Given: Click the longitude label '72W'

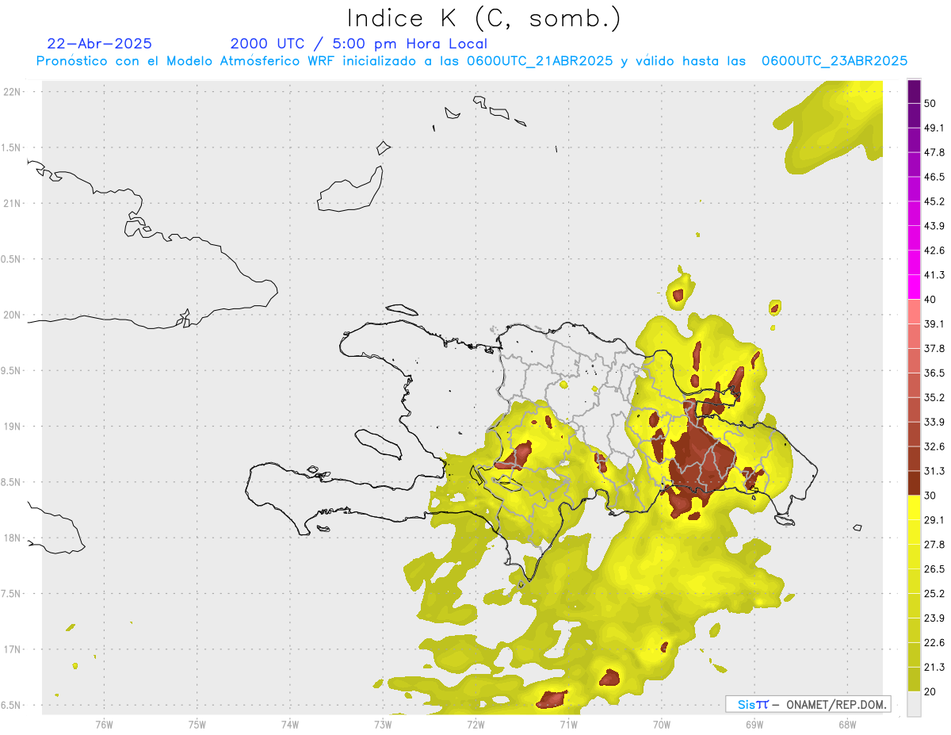Looking at the screenshot, I should click(475, 725).
